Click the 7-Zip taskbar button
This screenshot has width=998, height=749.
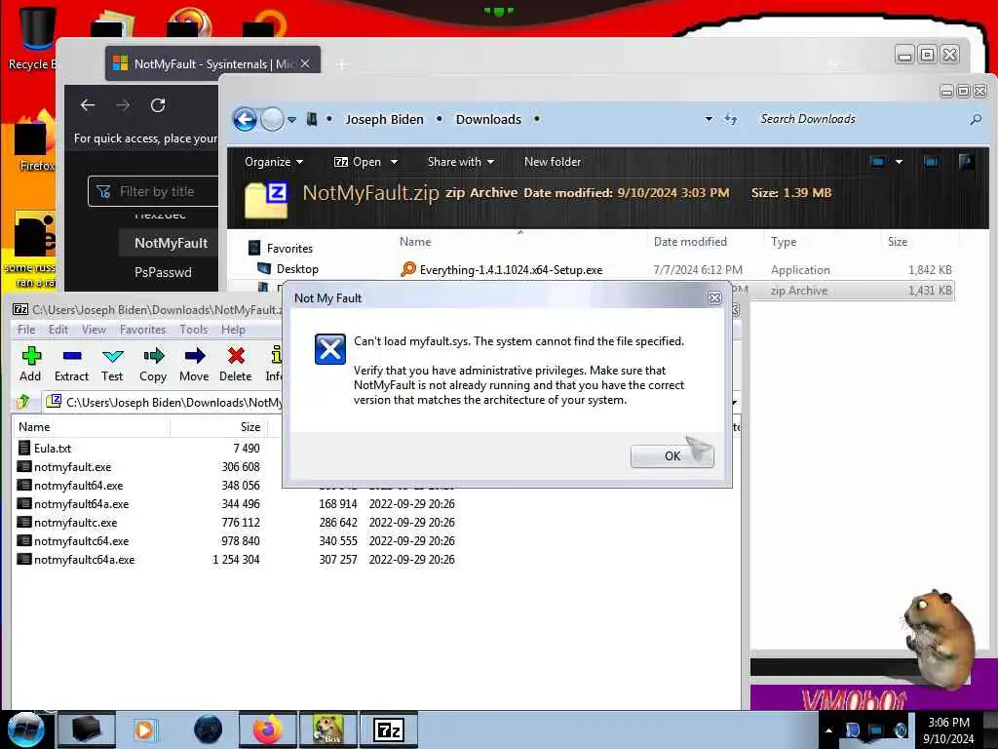[x=389, y=729]
